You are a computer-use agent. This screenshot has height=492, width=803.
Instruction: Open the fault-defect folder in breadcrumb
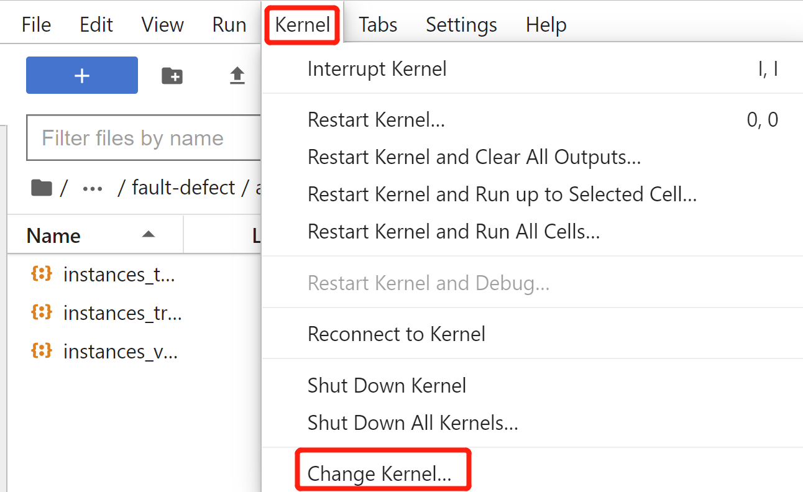coord(183,188)
